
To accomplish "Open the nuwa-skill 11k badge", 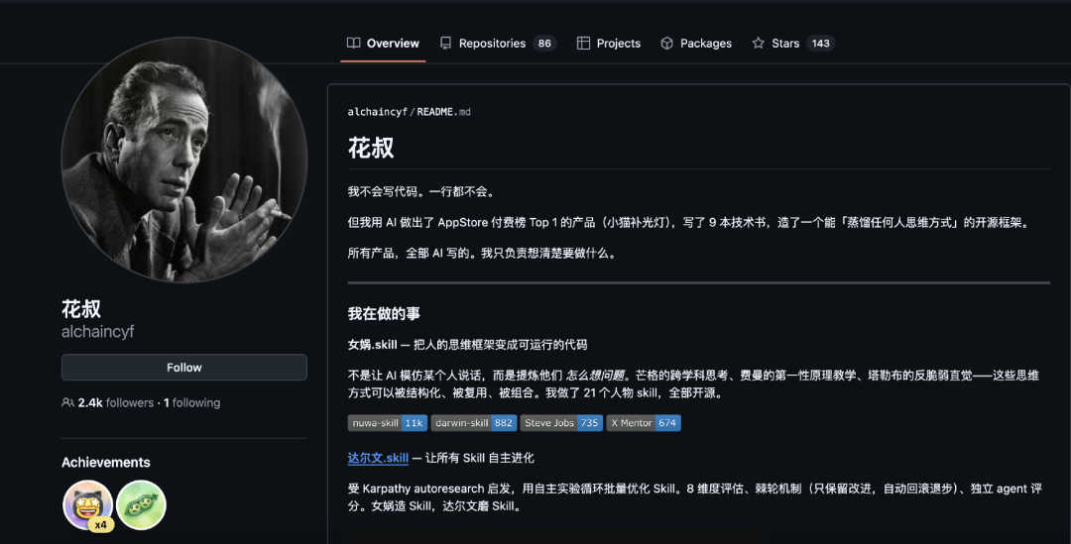I will tap(388, 423).
